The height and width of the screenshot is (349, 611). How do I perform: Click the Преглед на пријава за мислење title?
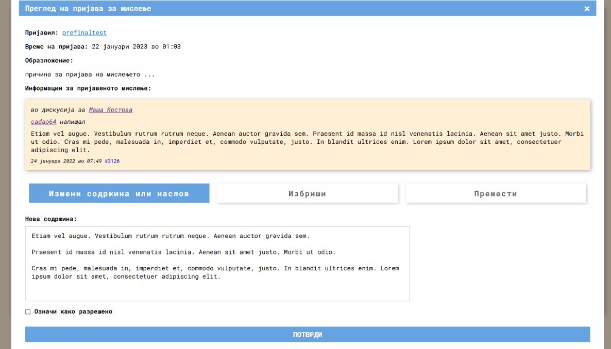[x=88, y=9]
